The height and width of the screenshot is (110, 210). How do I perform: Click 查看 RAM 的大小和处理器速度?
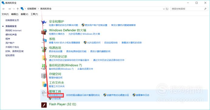tap(64, 43)
